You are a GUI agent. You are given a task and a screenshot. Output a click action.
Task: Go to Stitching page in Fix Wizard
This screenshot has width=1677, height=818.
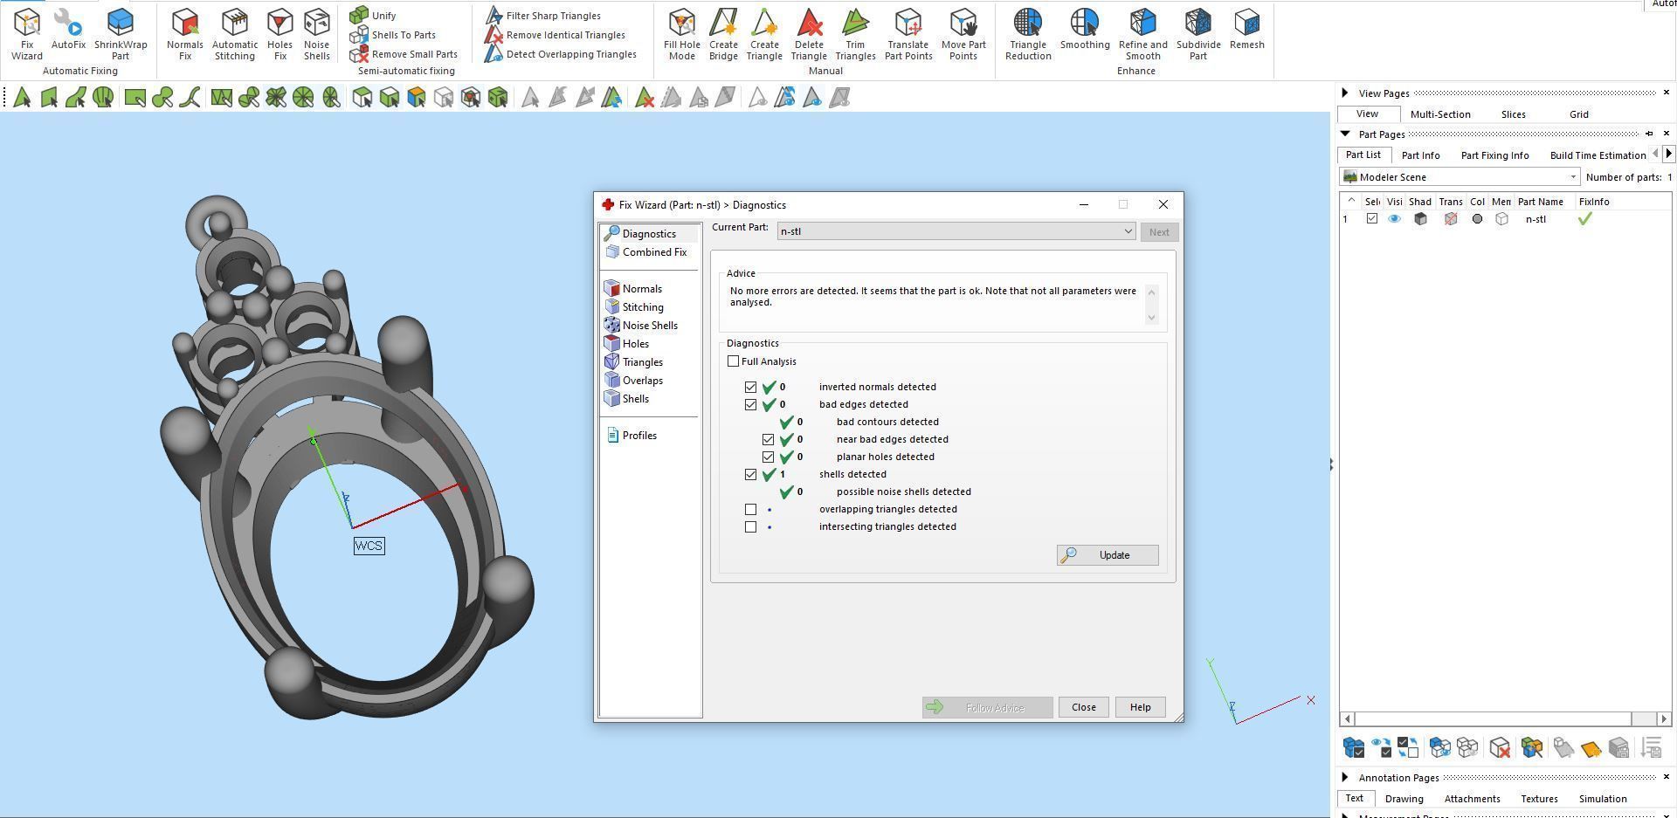pos(635,307)
